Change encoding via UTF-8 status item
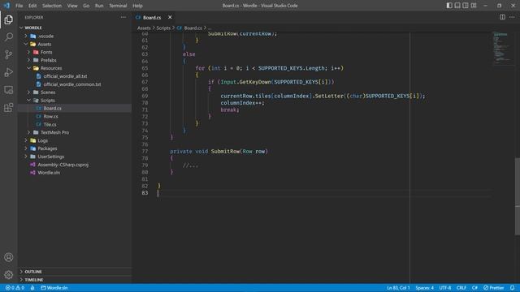This screenshot has height=292, width=520. coord(445,288)
